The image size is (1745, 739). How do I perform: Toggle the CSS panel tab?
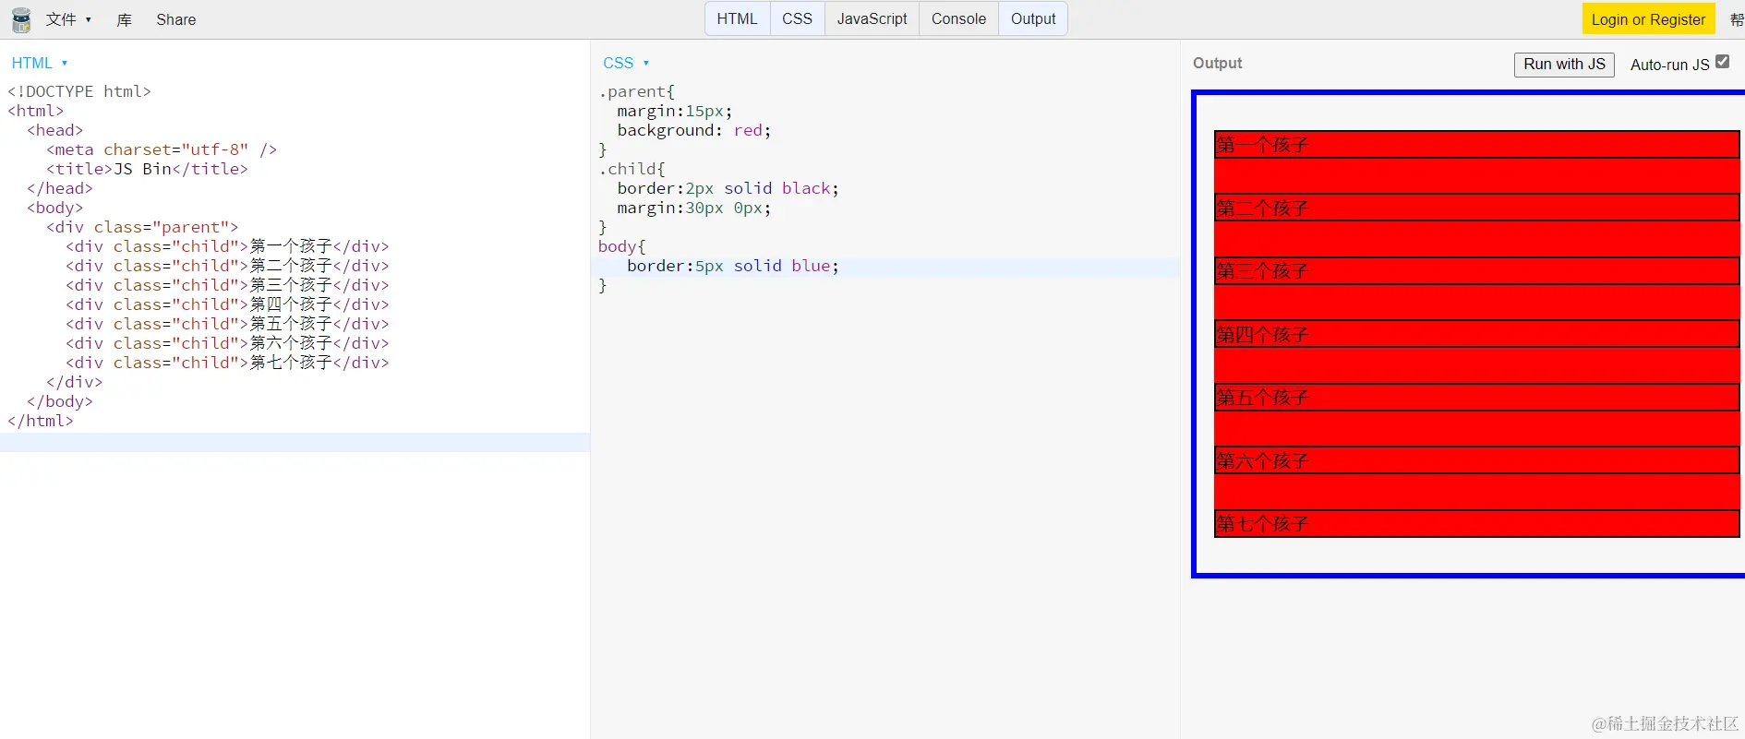point(798,18)
